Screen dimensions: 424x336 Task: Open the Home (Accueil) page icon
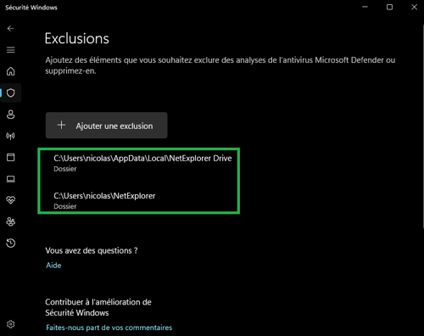coord(11,71)
